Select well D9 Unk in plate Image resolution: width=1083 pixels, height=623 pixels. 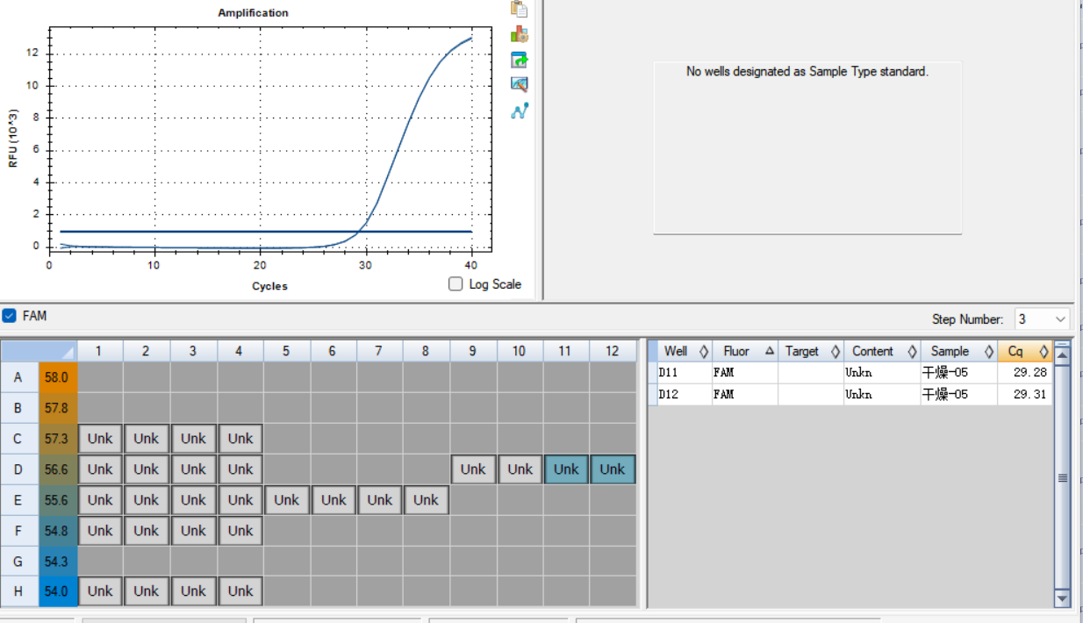pyautogui.click(x=473, y=469)
